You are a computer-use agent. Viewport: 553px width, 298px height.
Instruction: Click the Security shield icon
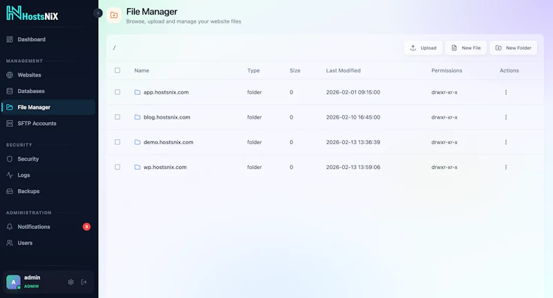(x=10, y=159)
